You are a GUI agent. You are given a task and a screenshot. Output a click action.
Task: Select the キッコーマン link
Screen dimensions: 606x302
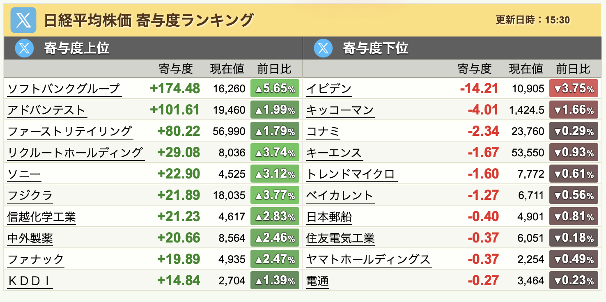pos(340,110)
